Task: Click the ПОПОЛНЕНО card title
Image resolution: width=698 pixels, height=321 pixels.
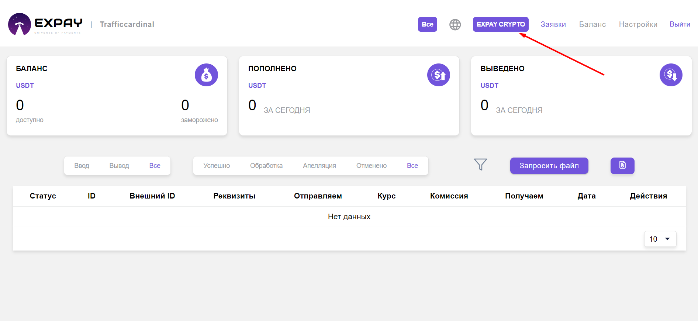Action: [x=272, y=69]
